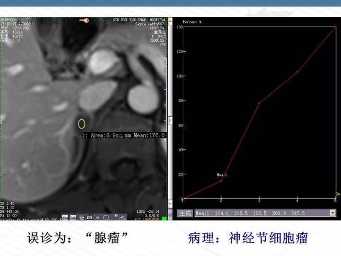Click the 生成 generate button
Image resolution: width=341 pixels, height=256 pixels.
(x=185, y=213)
